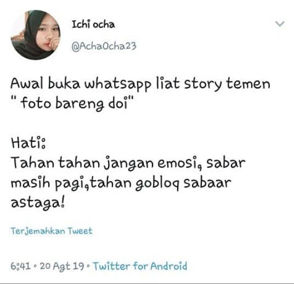View Ichi ocha's profile picture

point(36,35)
